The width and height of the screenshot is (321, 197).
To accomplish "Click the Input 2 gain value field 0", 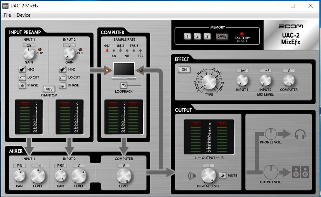I will click(x=69, y=45).
